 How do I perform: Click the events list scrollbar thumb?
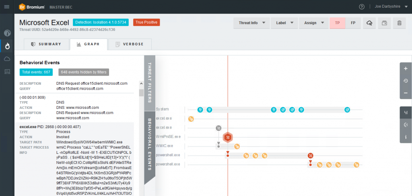[141, 93]
